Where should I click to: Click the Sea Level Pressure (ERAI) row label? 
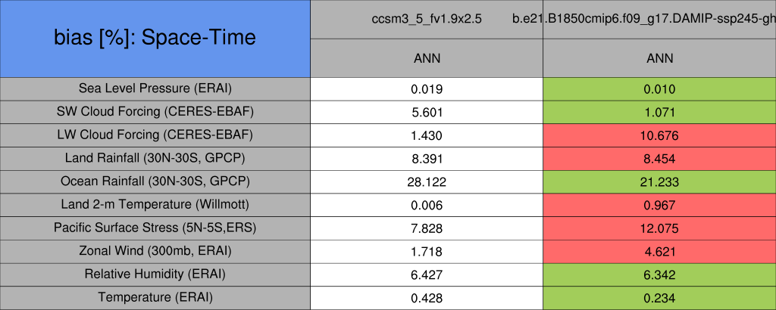pos(155,88)
